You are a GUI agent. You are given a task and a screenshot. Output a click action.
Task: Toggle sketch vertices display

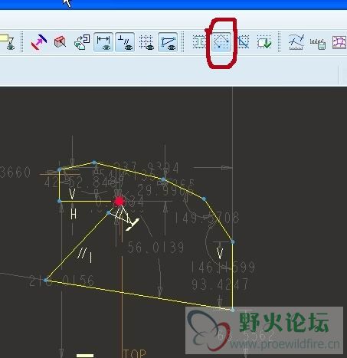(x=168, y=42)
